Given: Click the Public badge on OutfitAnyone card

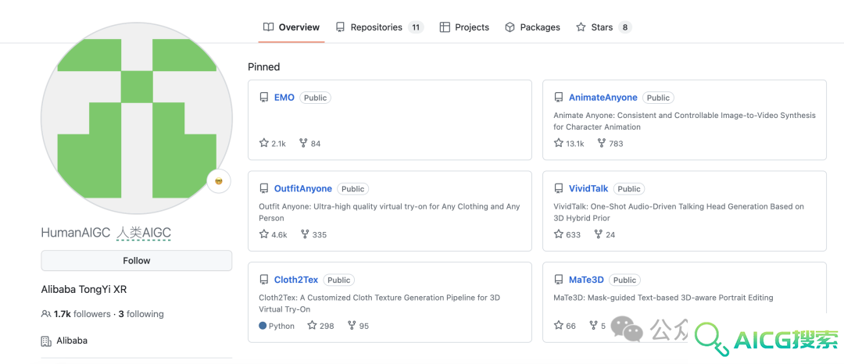Looking at the screenshot, I should [x=353, y=189].
